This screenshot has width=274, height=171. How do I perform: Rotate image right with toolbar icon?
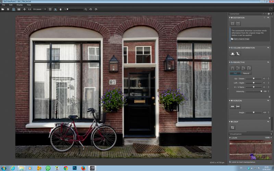pos(96,9)
